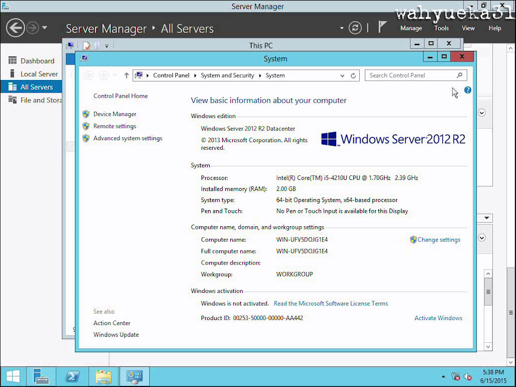Click the search magnifier icon
The width and height of the screenshot is (516, 387).
[x=460, y=76]
